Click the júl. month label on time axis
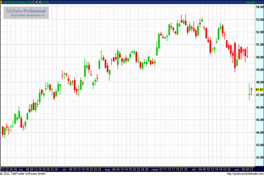The width and height of the screenshot is (264, 176). pyautogui.click(x=64, y=169)
